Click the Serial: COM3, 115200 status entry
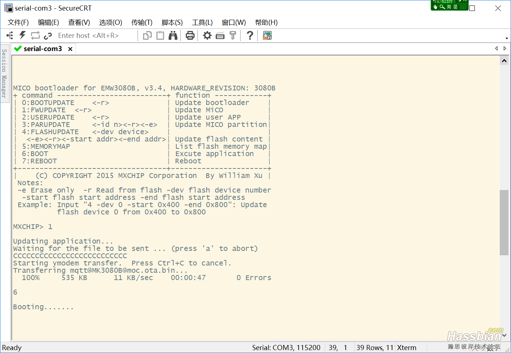Viewport: 511px width, 353px height. click(x=286, y=348)
